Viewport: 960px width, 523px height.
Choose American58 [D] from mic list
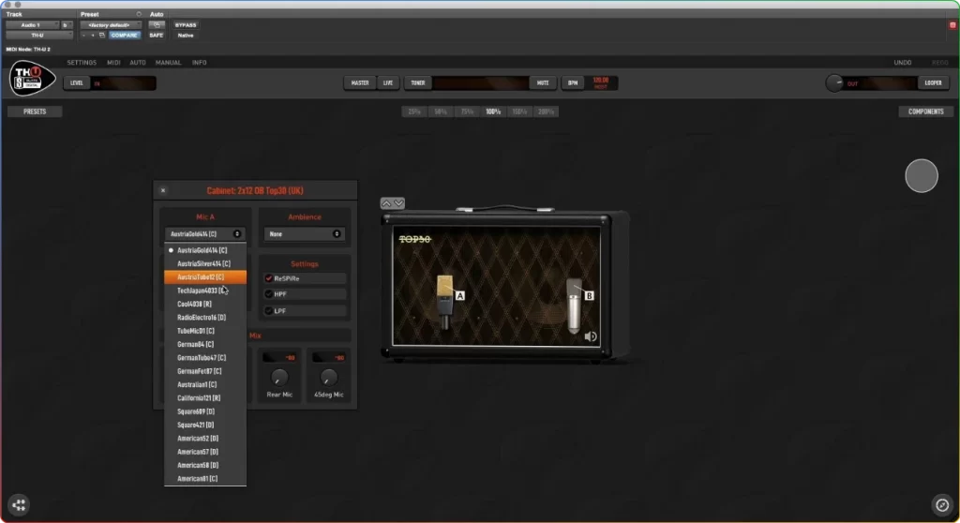point(205,466)
